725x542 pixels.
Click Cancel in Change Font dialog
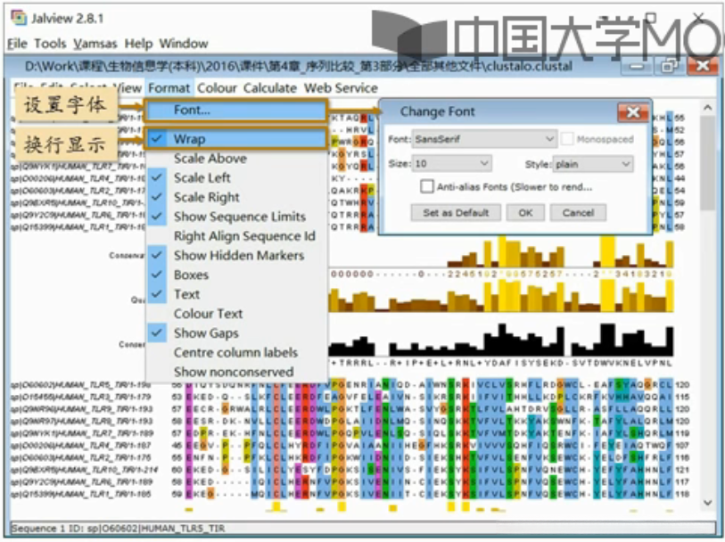pos(578,213)
